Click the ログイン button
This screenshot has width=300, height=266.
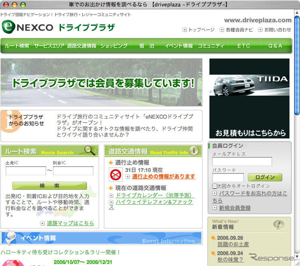(x=265, y=177)
